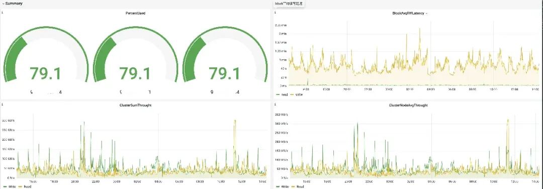Click the block tooltip label above BlockAvgRWLatency
This screenshot has height=189, width=543.
coord(289,4)
